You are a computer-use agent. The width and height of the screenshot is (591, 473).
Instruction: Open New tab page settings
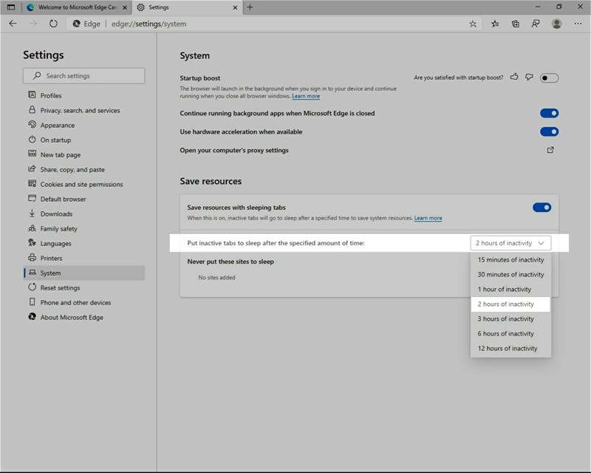coord(83,154)
